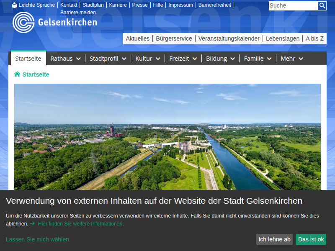Click the search magnifier icon
The width and height of the screenshot is (335, 251).
[322, 5]
